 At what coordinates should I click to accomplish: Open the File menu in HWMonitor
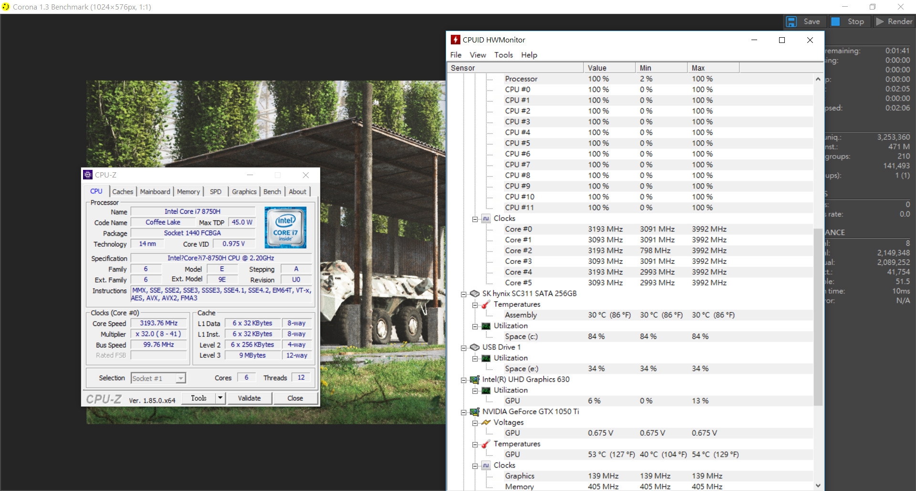(456, 55)
